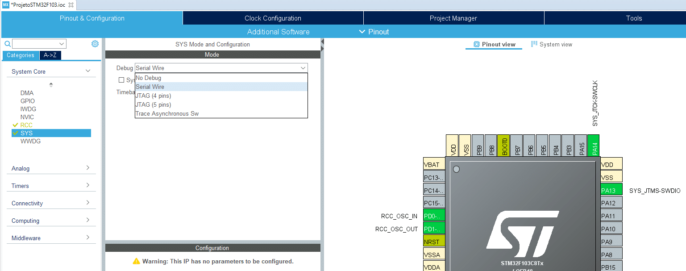Select the Pinout & Configuration tab

[92, 18]
